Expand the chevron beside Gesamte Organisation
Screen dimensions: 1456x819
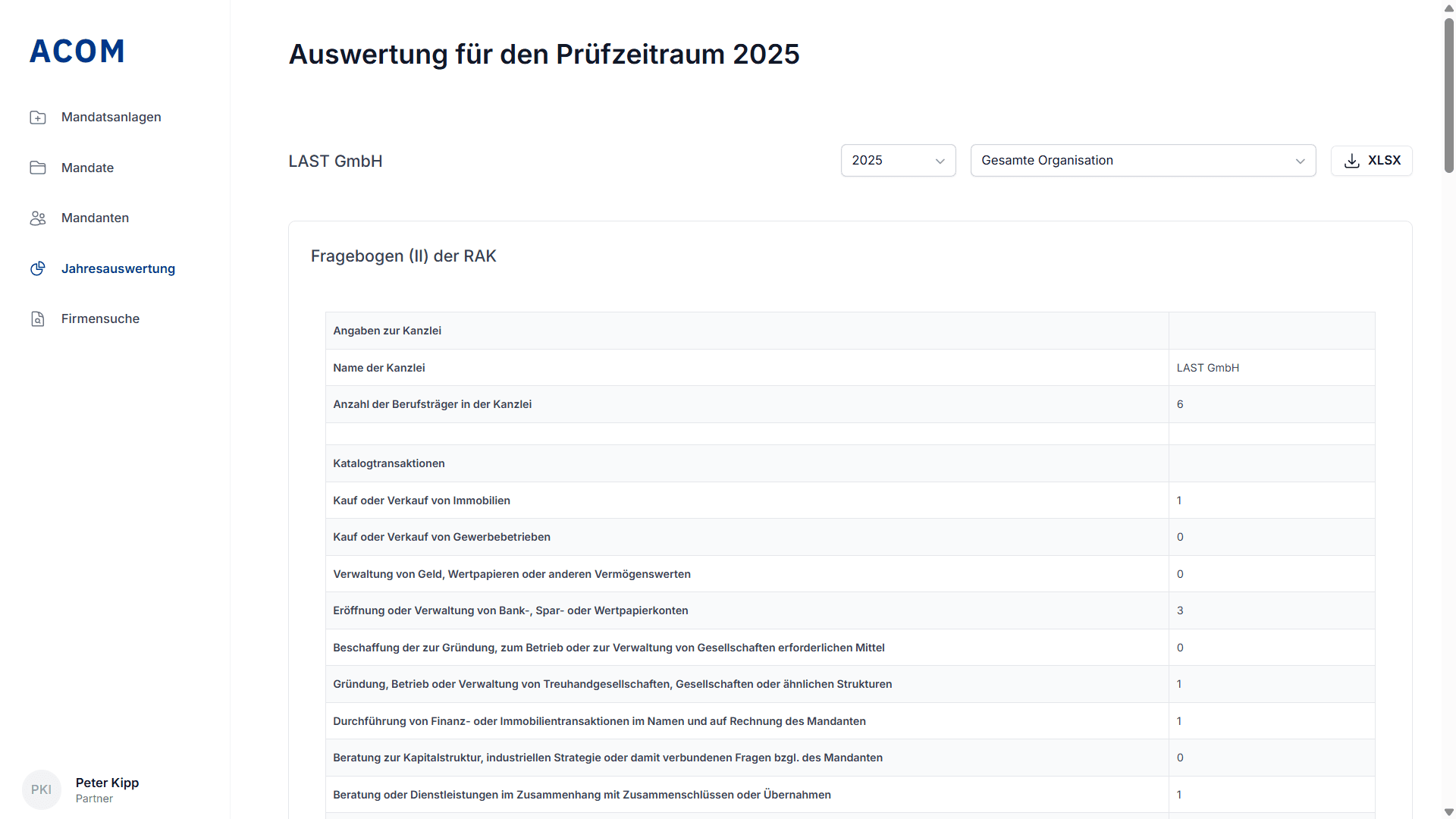coord(1301,161)
